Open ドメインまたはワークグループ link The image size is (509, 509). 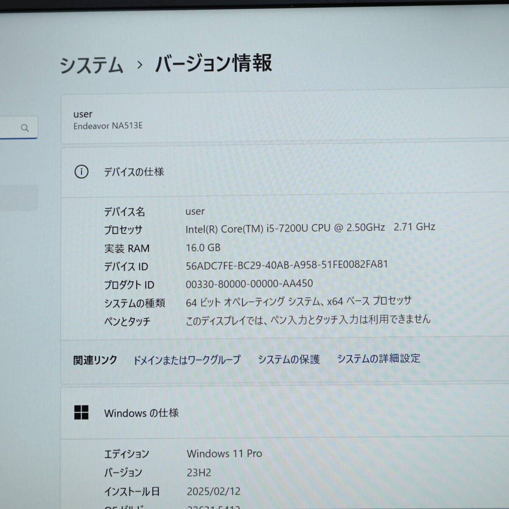[x=187, y=360]
